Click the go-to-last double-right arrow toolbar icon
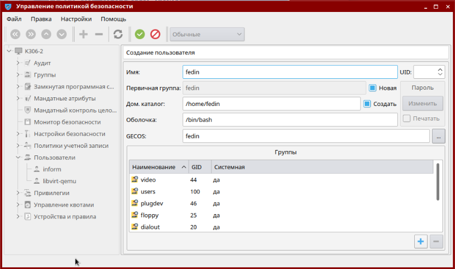Screen dimensions: 455x269 31,34
